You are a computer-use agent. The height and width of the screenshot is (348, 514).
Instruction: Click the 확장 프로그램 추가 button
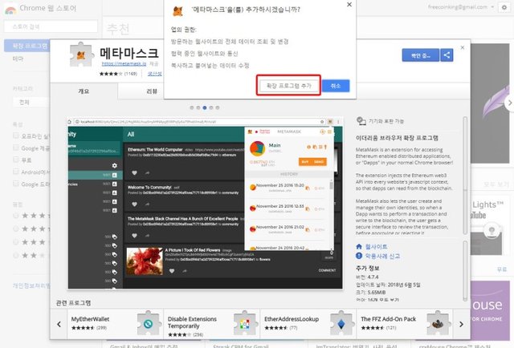[288, 86]
